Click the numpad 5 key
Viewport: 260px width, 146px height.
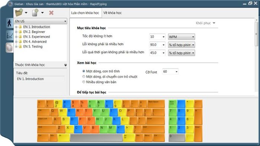pyautogui.click(x=181, y=121)
